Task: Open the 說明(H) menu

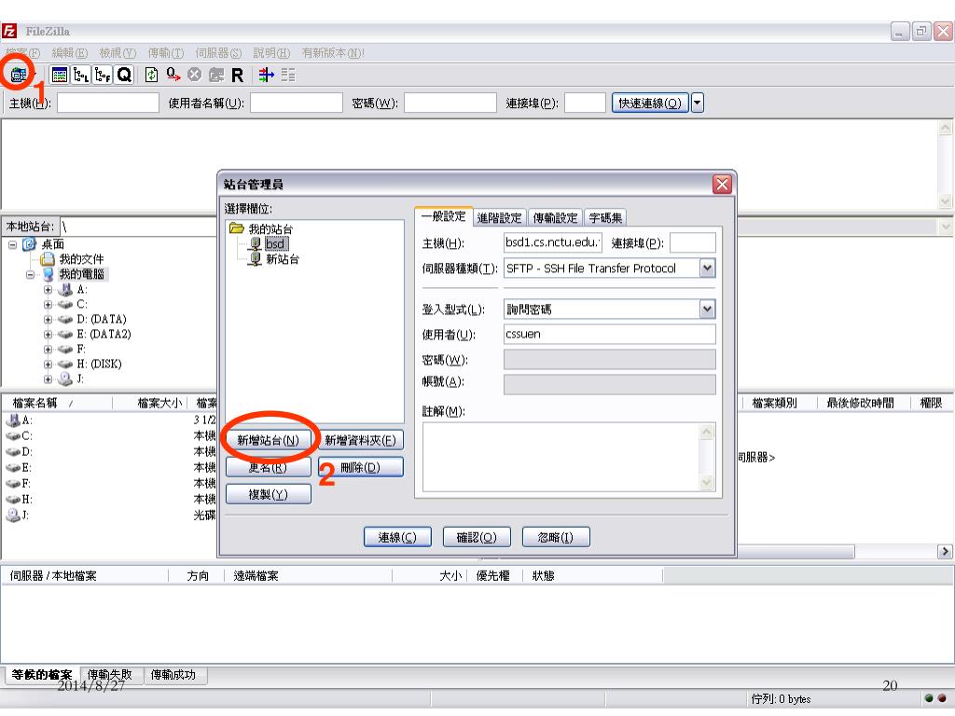Action: (271, 53)
